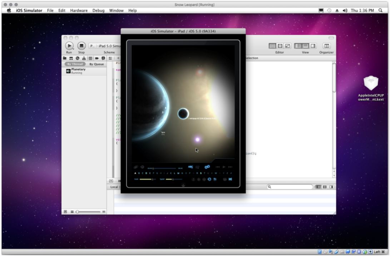
Task: Open the Issue navigator warning icon
Action: 84,58
